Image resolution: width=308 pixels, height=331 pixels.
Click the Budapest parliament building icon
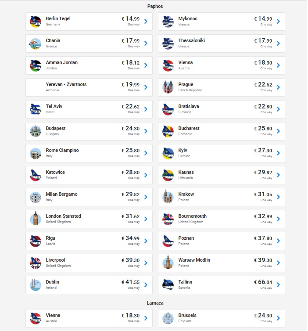[x=36, y=131]
